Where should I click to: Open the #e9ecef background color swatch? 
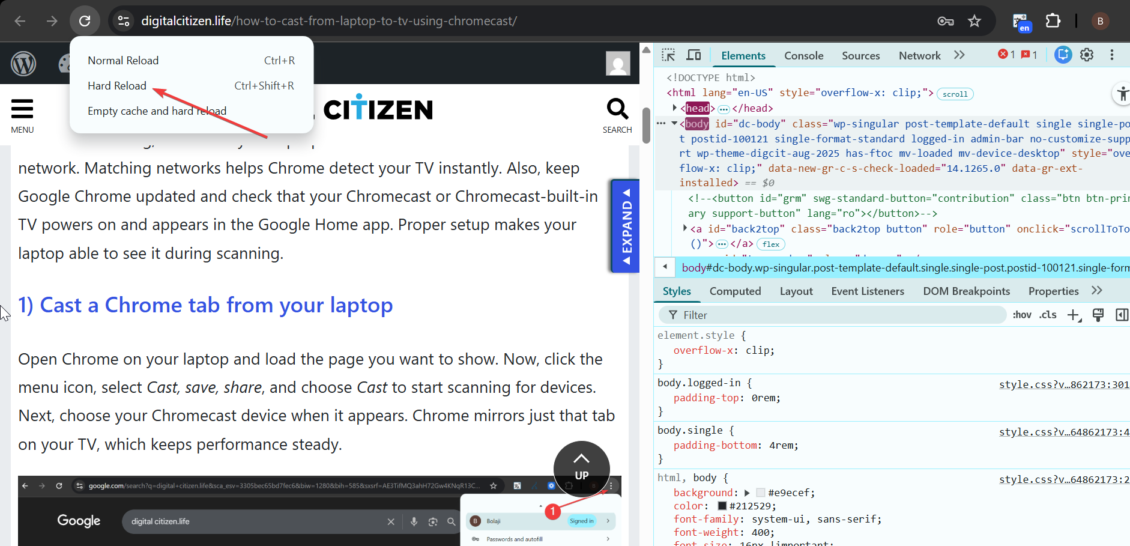(761, 493)
